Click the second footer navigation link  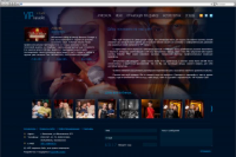47,129
